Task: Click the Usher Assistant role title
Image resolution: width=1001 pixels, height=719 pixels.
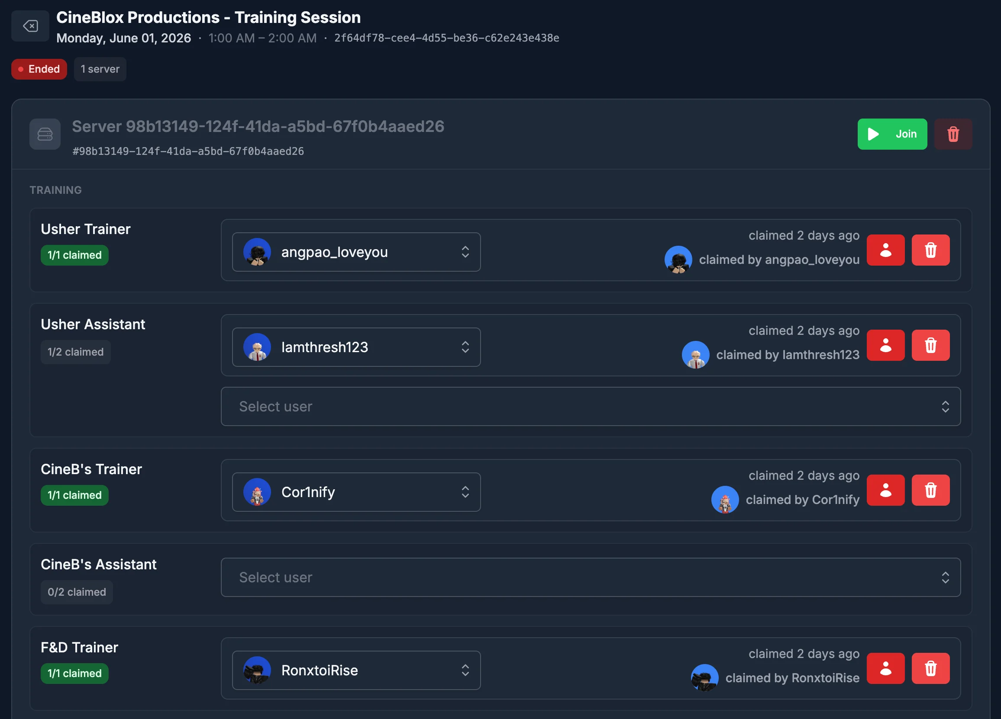Action: coord(93,324)
